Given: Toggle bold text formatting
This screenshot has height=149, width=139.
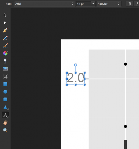Looking at the screenshot, I should 130,4.
